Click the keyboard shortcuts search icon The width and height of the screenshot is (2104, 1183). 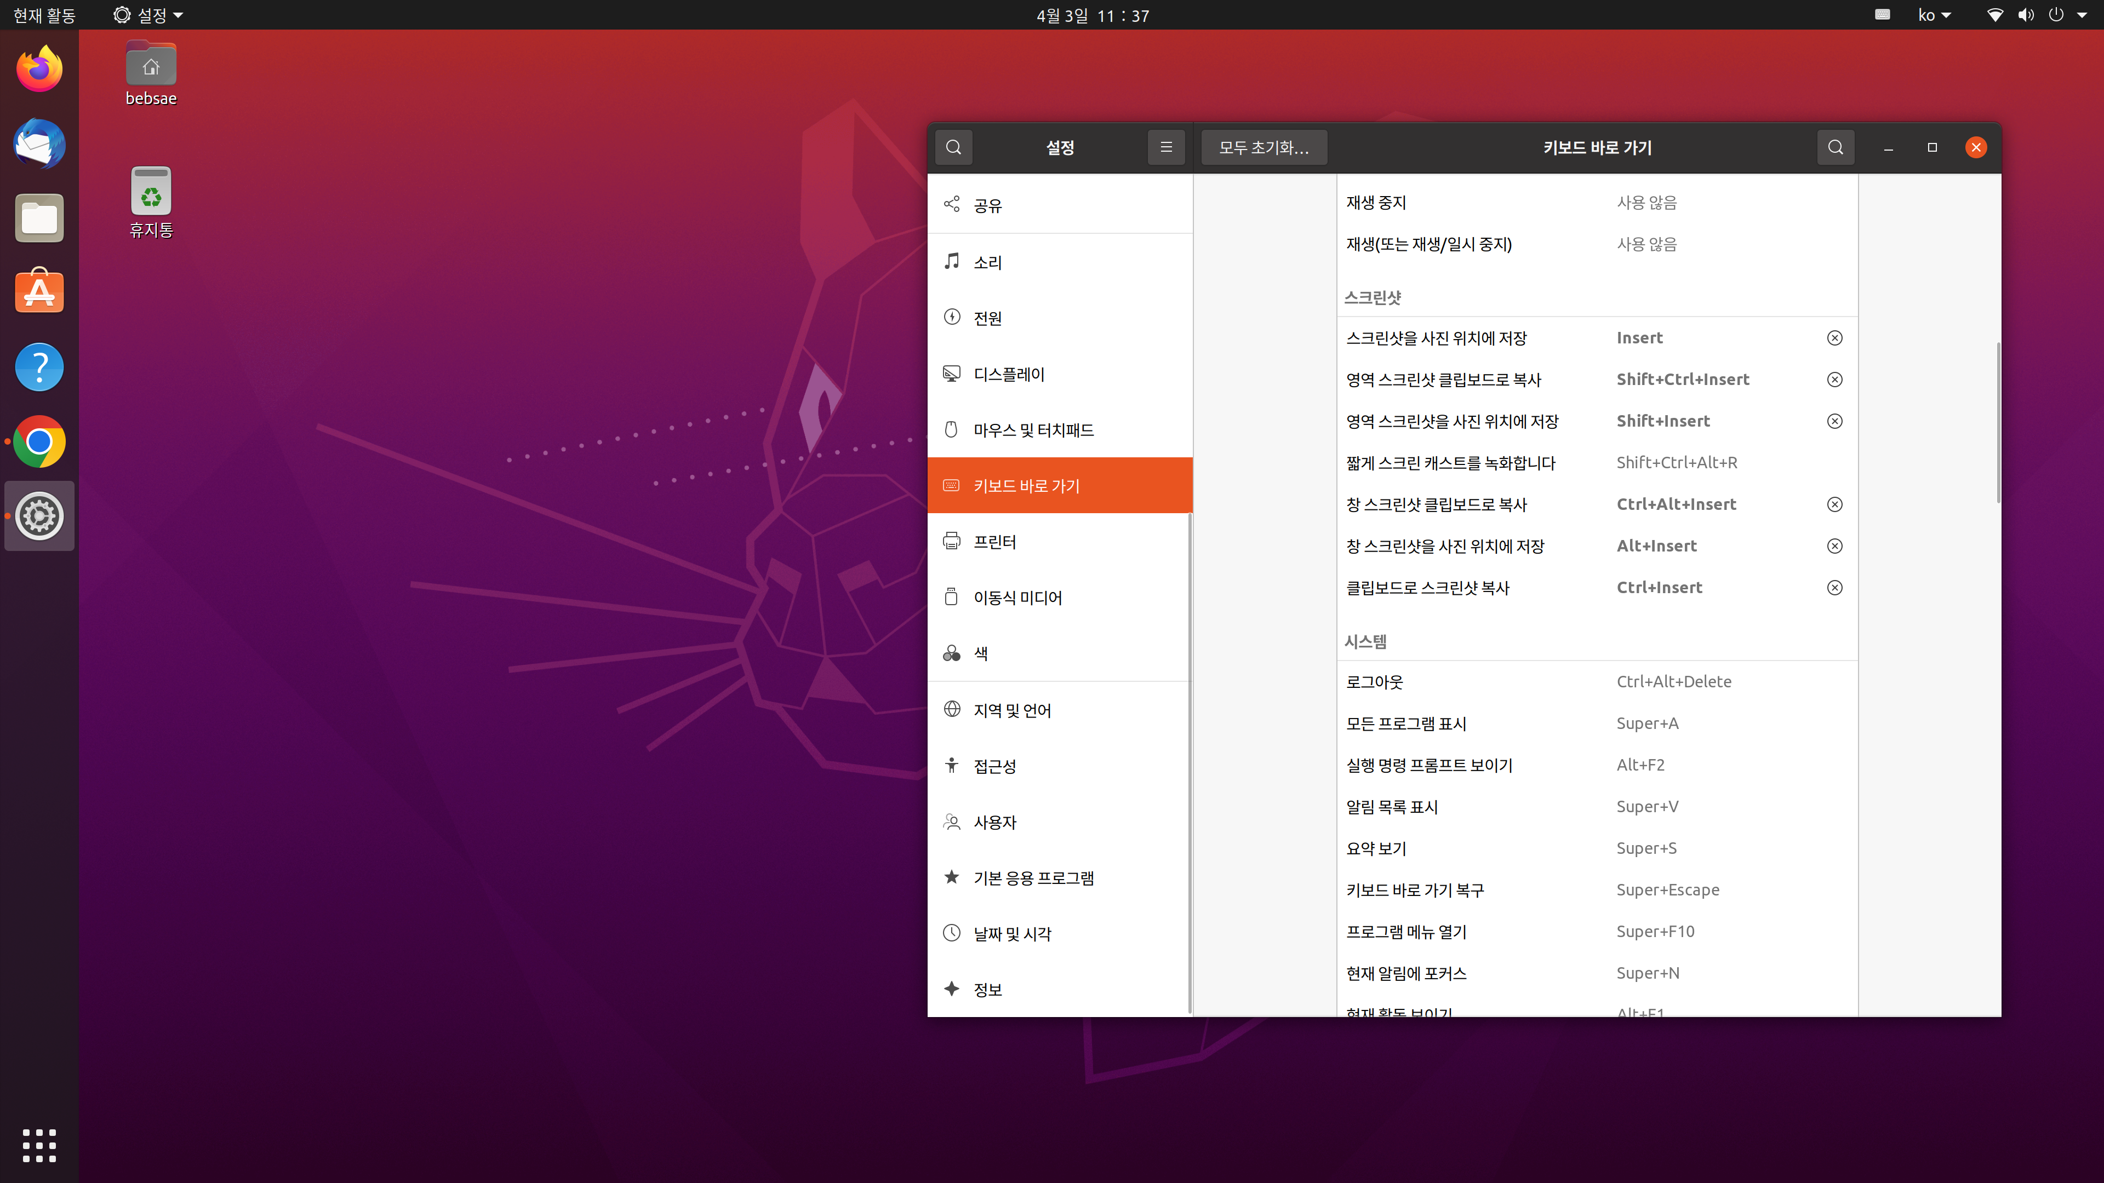coord(1836,147)
